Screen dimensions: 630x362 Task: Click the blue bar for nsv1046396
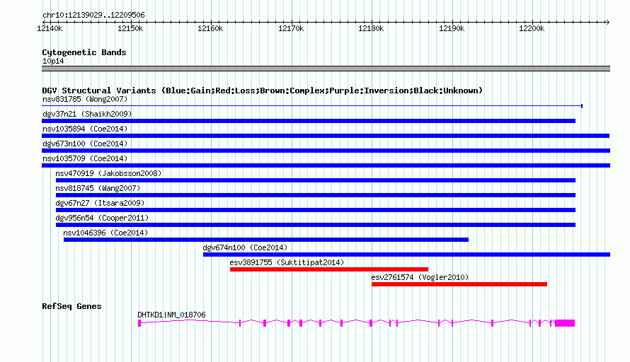[x=266, y=240]
